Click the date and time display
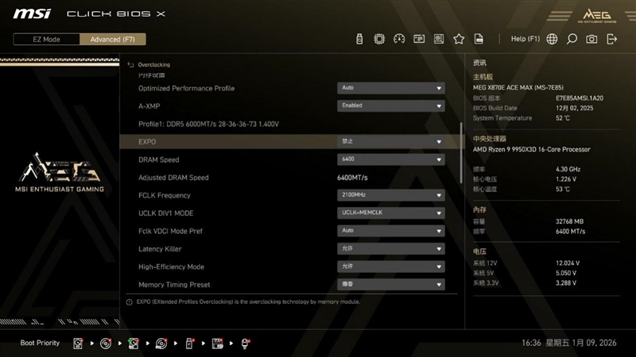This screenshot has width=636, height=357. (x=568, y=343)
